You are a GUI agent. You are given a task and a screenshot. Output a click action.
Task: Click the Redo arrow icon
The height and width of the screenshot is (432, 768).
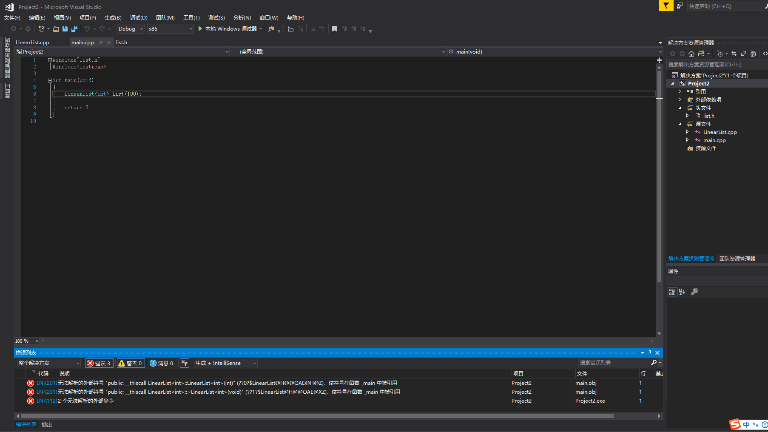(x=102, y=29)
